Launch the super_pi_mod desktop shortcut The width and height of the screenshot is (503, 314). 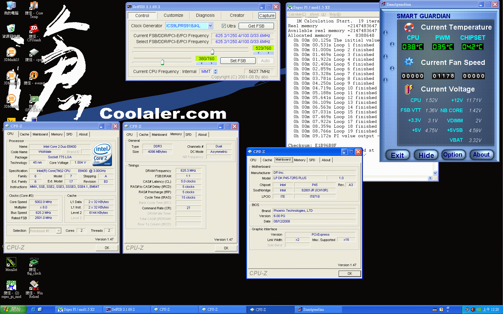(11, 289)
